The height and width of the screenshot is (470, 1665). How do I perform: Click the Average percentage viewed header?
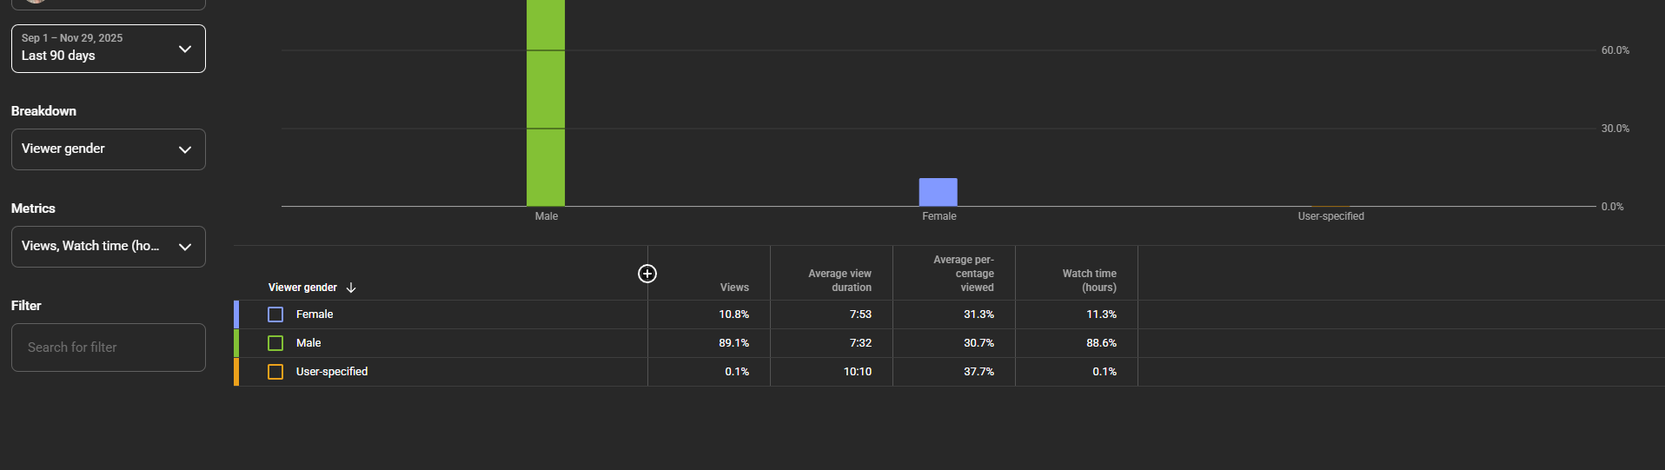(x=963, y=274)
